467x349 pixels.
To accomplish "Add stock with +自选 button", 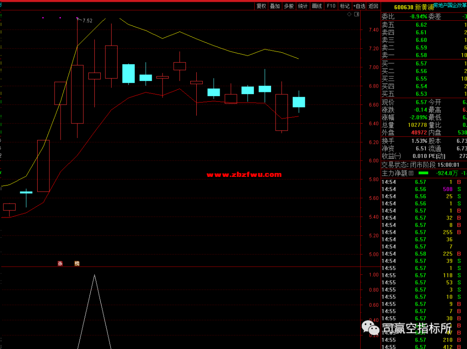I will tap(359, 6).
